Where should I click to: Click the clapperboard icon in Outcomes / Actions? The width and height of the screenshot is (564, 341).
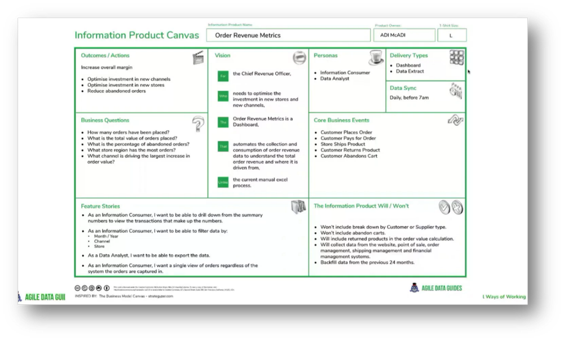point(198,57)
